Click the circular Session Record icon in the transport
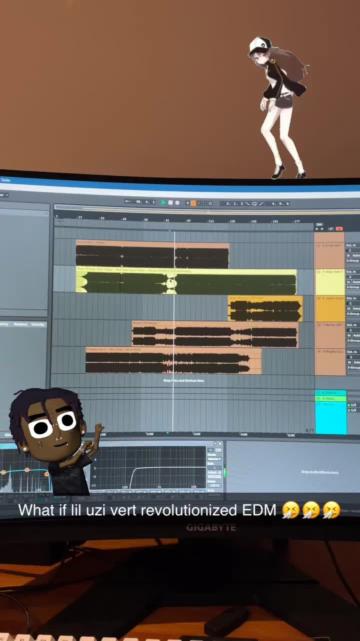The height and width of the screenshot is (641, 360). (210, 203)
